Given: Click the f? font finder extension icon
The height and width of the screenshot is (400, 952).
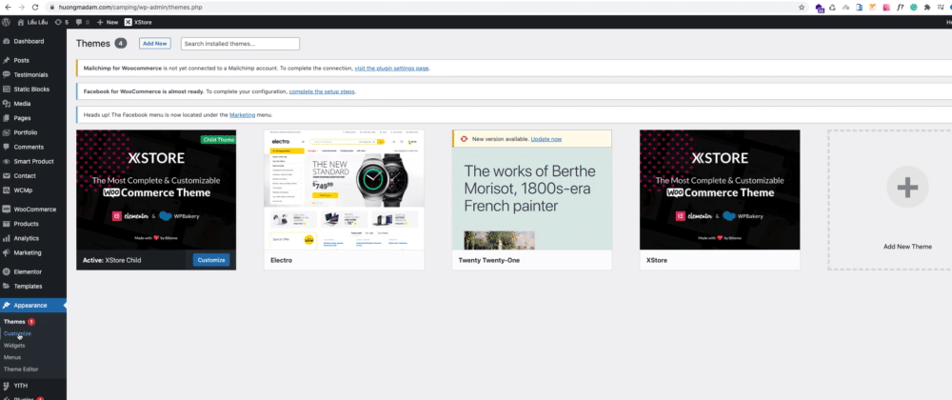Looking at the screenshot, I should (x=900, y=8).
